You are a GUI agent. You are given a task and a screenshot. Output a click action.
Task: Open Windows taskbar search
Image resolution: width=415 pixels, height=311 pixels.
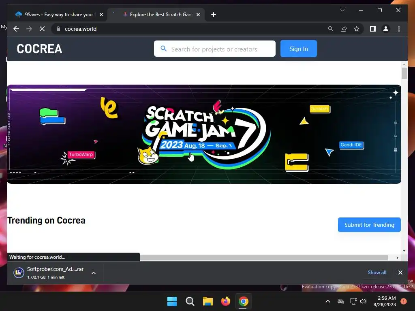click(x=190, y=301)
